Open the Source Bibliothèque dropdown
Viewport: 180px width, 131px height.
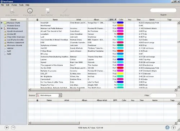coord(49,95)
